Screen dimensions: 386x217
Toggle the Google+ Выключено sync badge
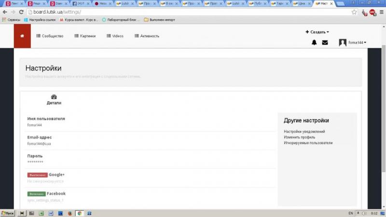click(x=37, y=175)
